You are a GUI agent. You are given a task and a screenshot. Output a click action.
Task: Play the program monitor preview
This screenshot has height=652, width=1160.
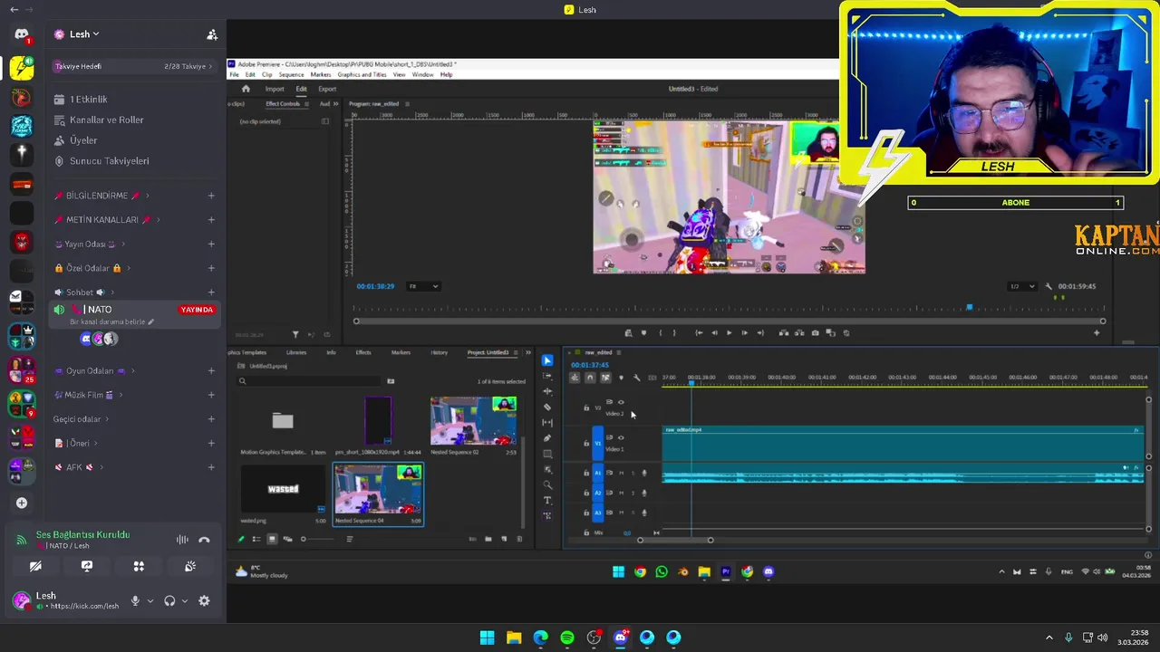(729, 332)
